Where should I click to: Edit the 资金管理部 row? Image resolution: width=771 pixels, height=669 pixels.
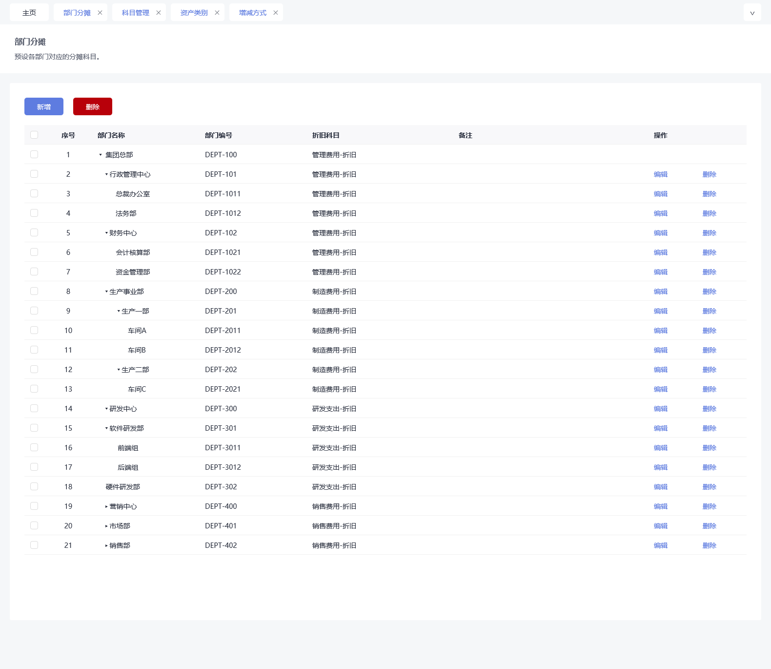(x=661, y=272)
